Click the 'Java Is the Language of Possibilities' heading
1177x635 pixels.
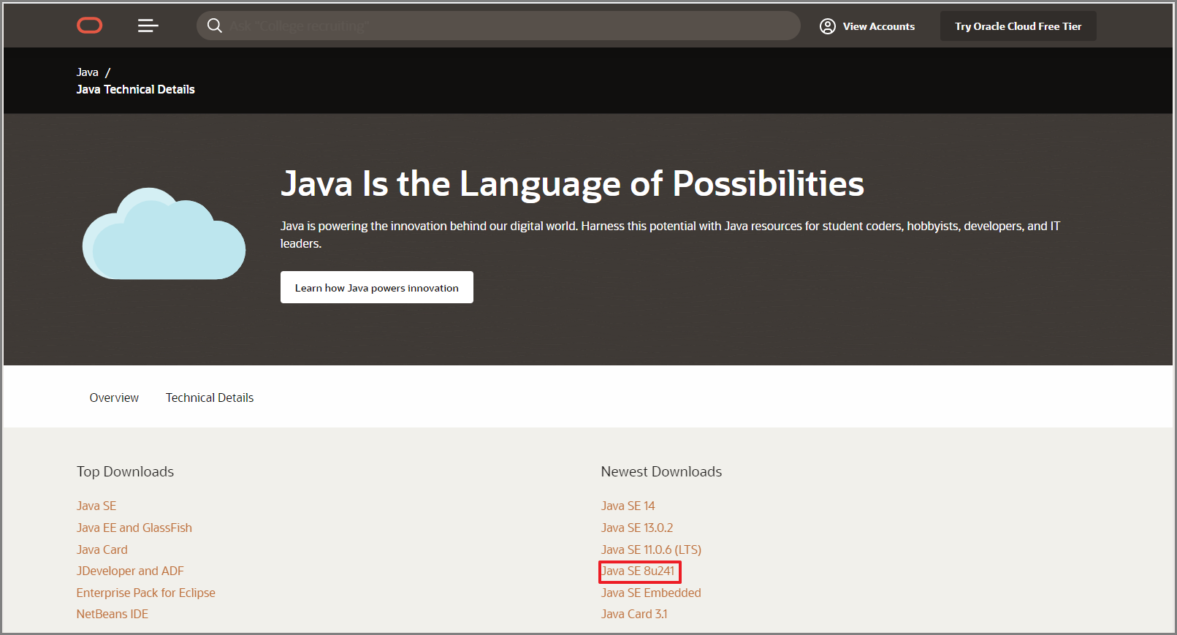point(572,183)
